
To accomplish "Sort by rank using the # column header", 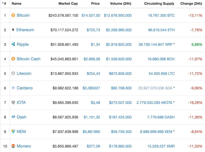I will point(5,4).
